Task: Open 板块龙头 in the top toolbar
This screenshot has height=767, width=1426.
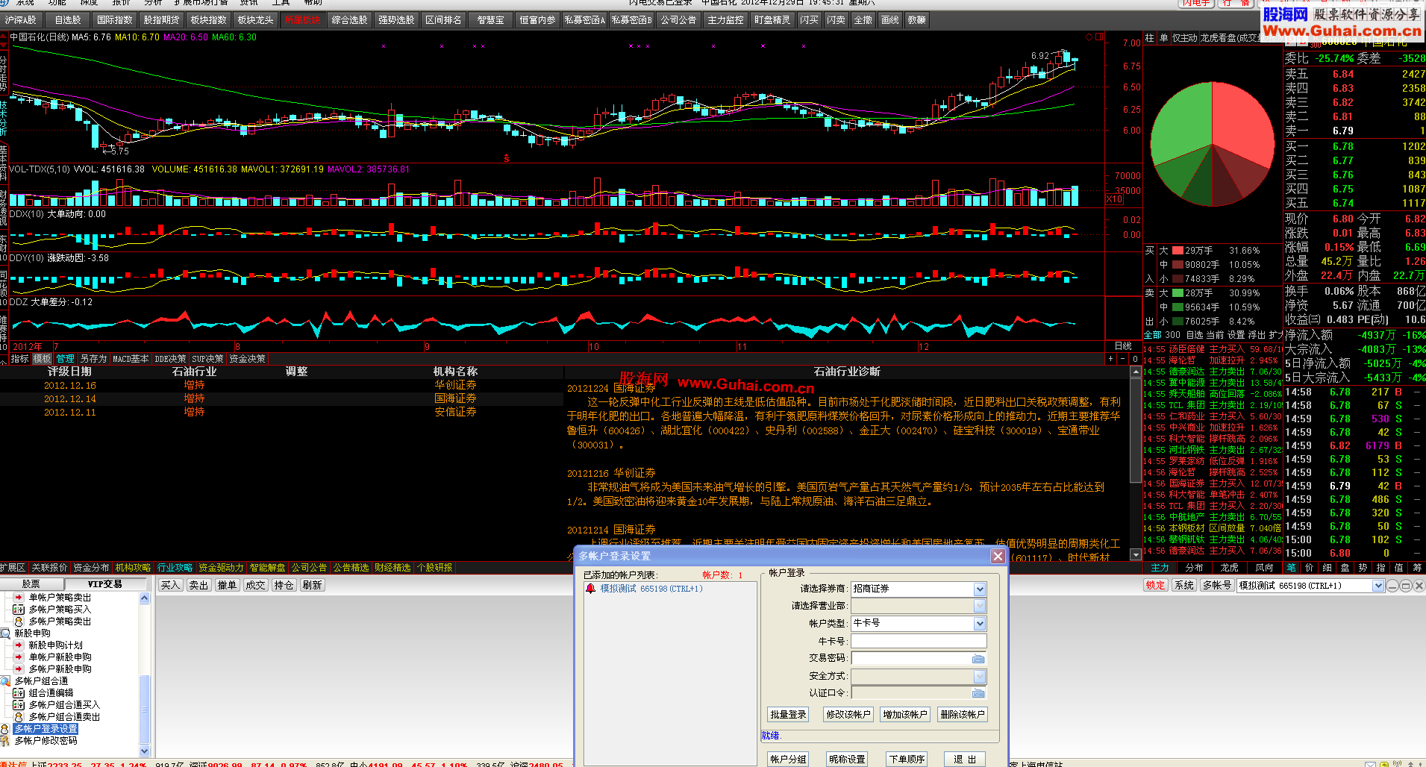Action: tap(255, 20)
